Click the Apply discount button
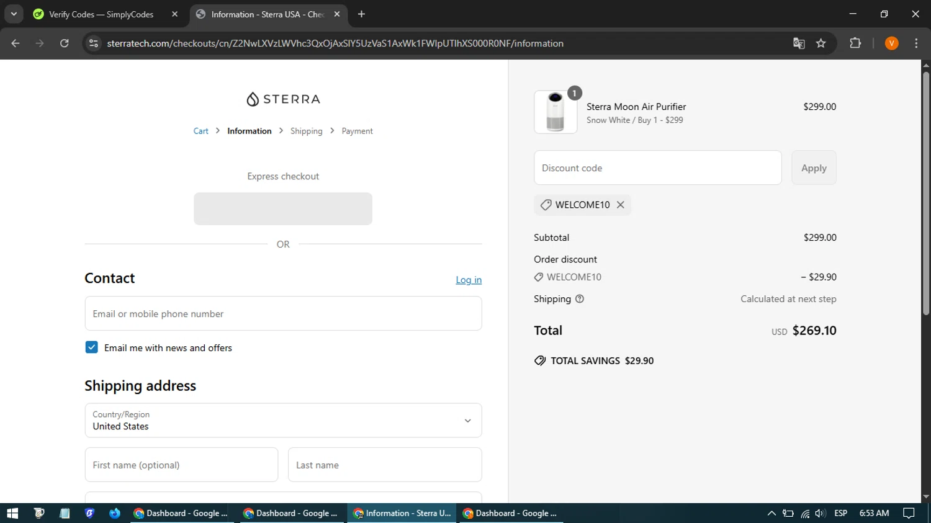931x523 pixels. click(x=814, y=168)
